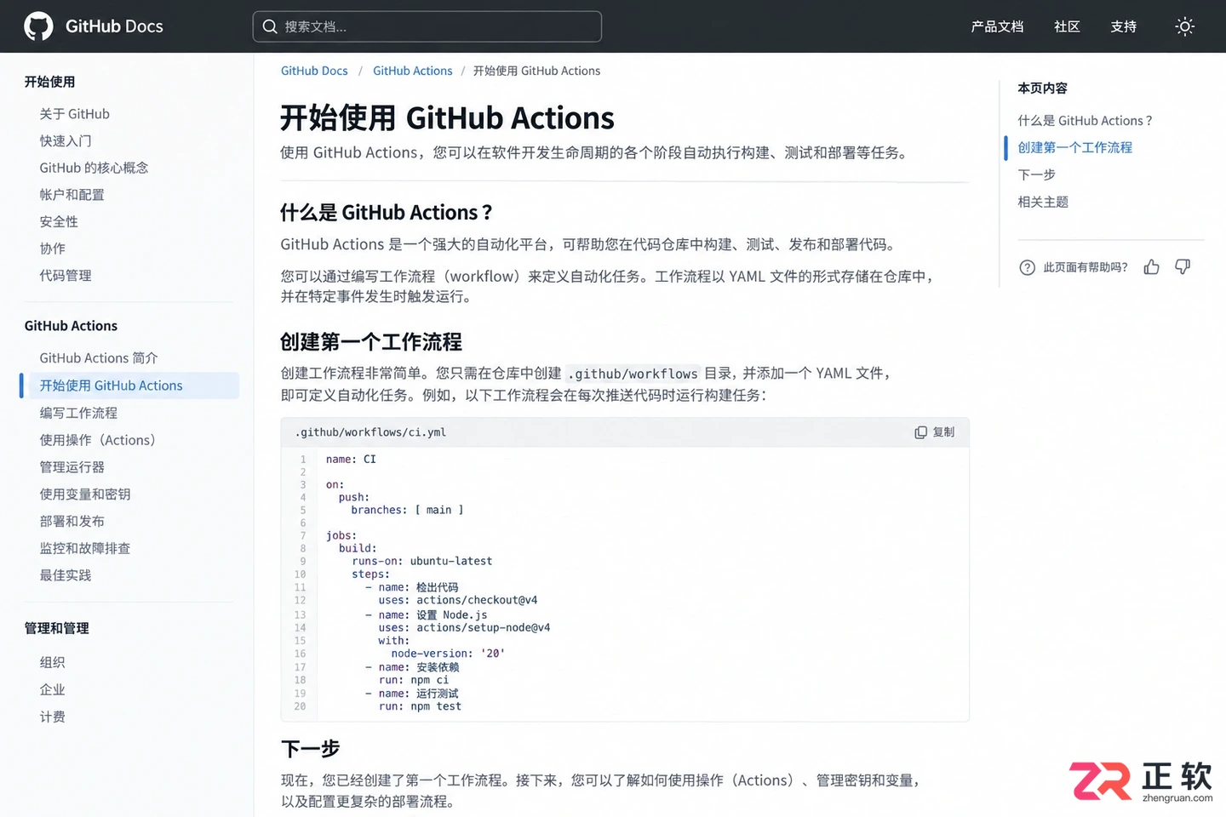Open 帐户和配置 sidebar item
Viewport: 1226px width, 817px height.
[72, 195]
